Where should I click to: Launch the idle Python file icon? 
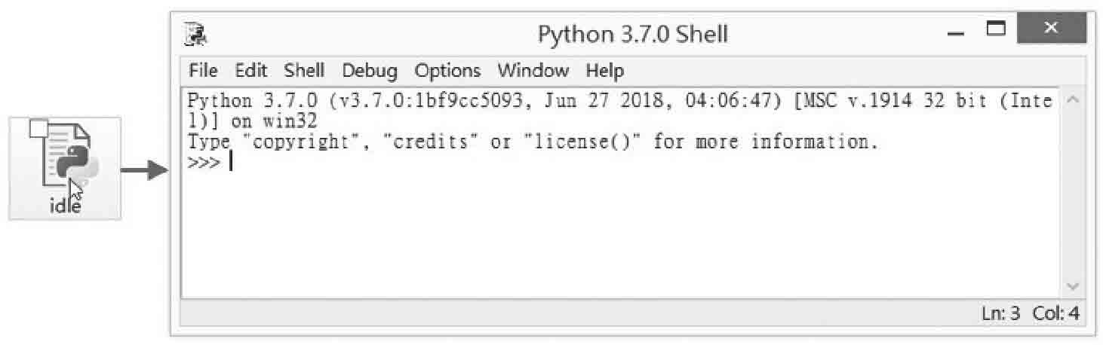pyautogui.click(x=64, y=168)
